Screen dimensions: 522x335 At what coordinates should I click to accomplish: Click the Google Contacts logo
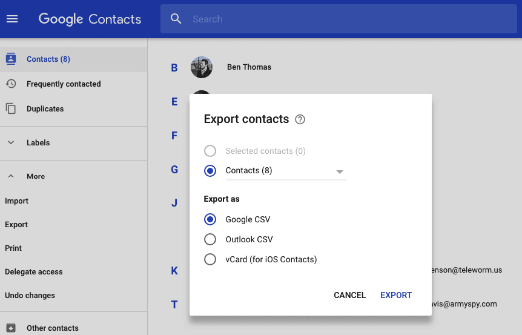point(90,19)
